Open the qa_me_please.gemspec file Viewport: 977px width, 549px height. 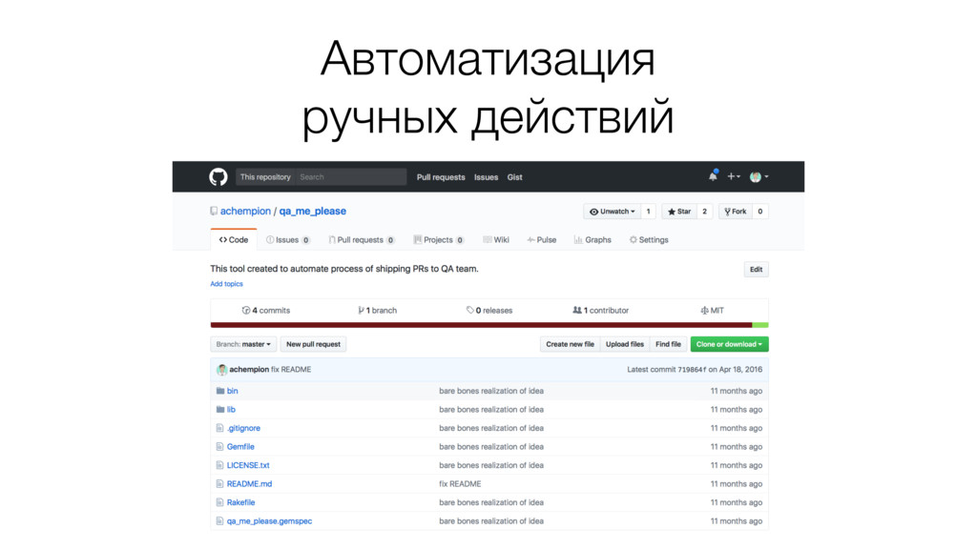tap(269, 521)
